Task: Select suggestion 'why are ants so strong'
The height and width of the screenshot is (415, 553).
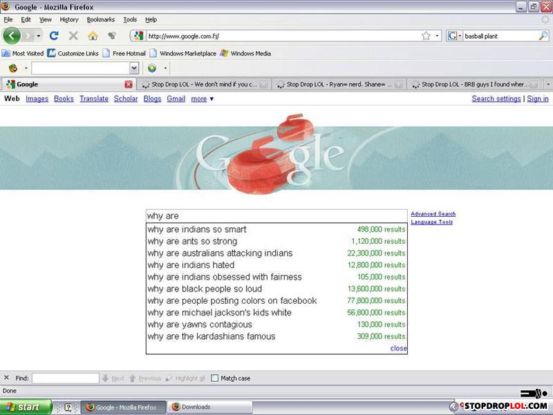Action: [x=276, y=241]
